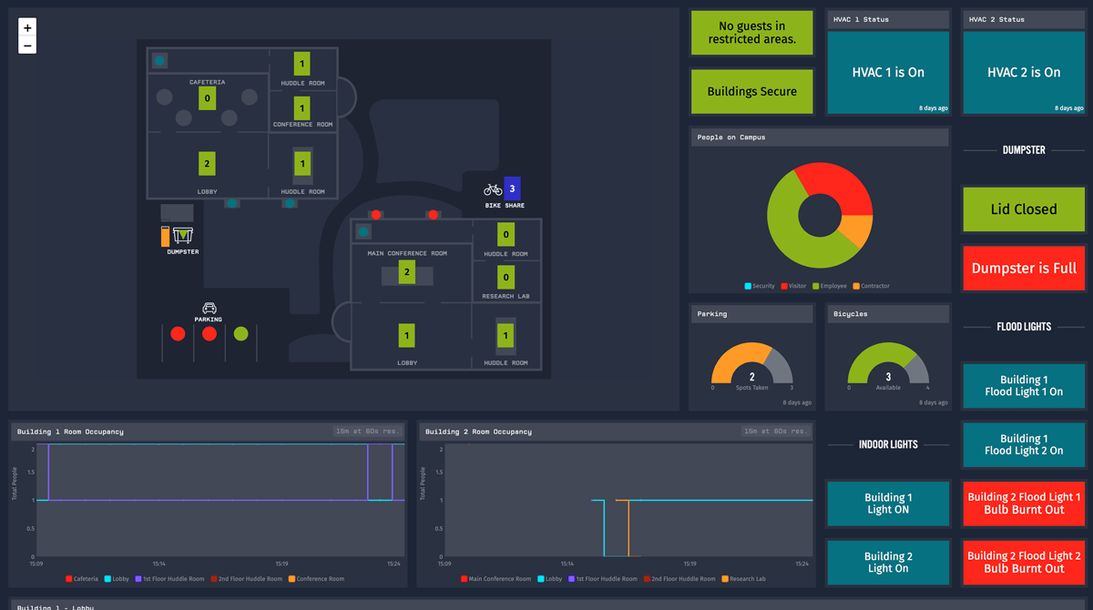Click the red alert dot above Main Conference Room
The image size is (1093, 610).
376,215
